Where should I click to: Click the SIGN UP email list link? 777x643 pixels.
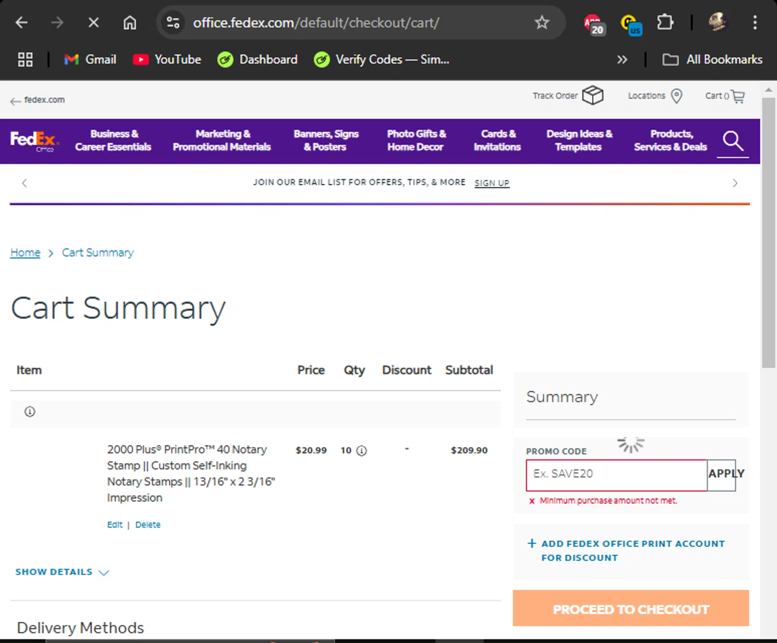pos(492,183)
